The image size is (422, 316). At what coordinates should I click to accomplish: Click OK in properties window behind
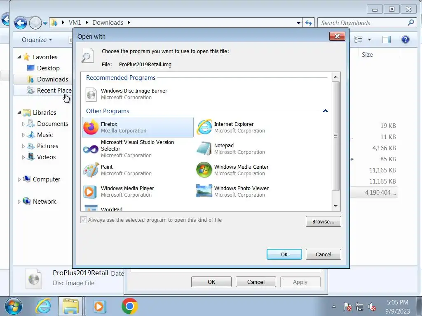coord(211,282)
